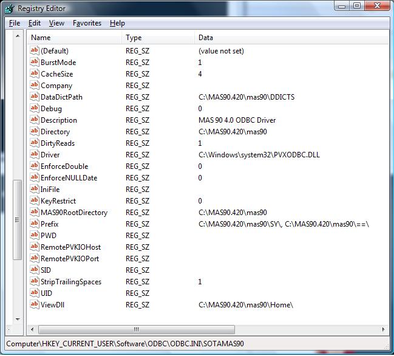Screen dimensions: 394x356
Task: Sort by the Type column header
Action: click(x=158, y=38)
